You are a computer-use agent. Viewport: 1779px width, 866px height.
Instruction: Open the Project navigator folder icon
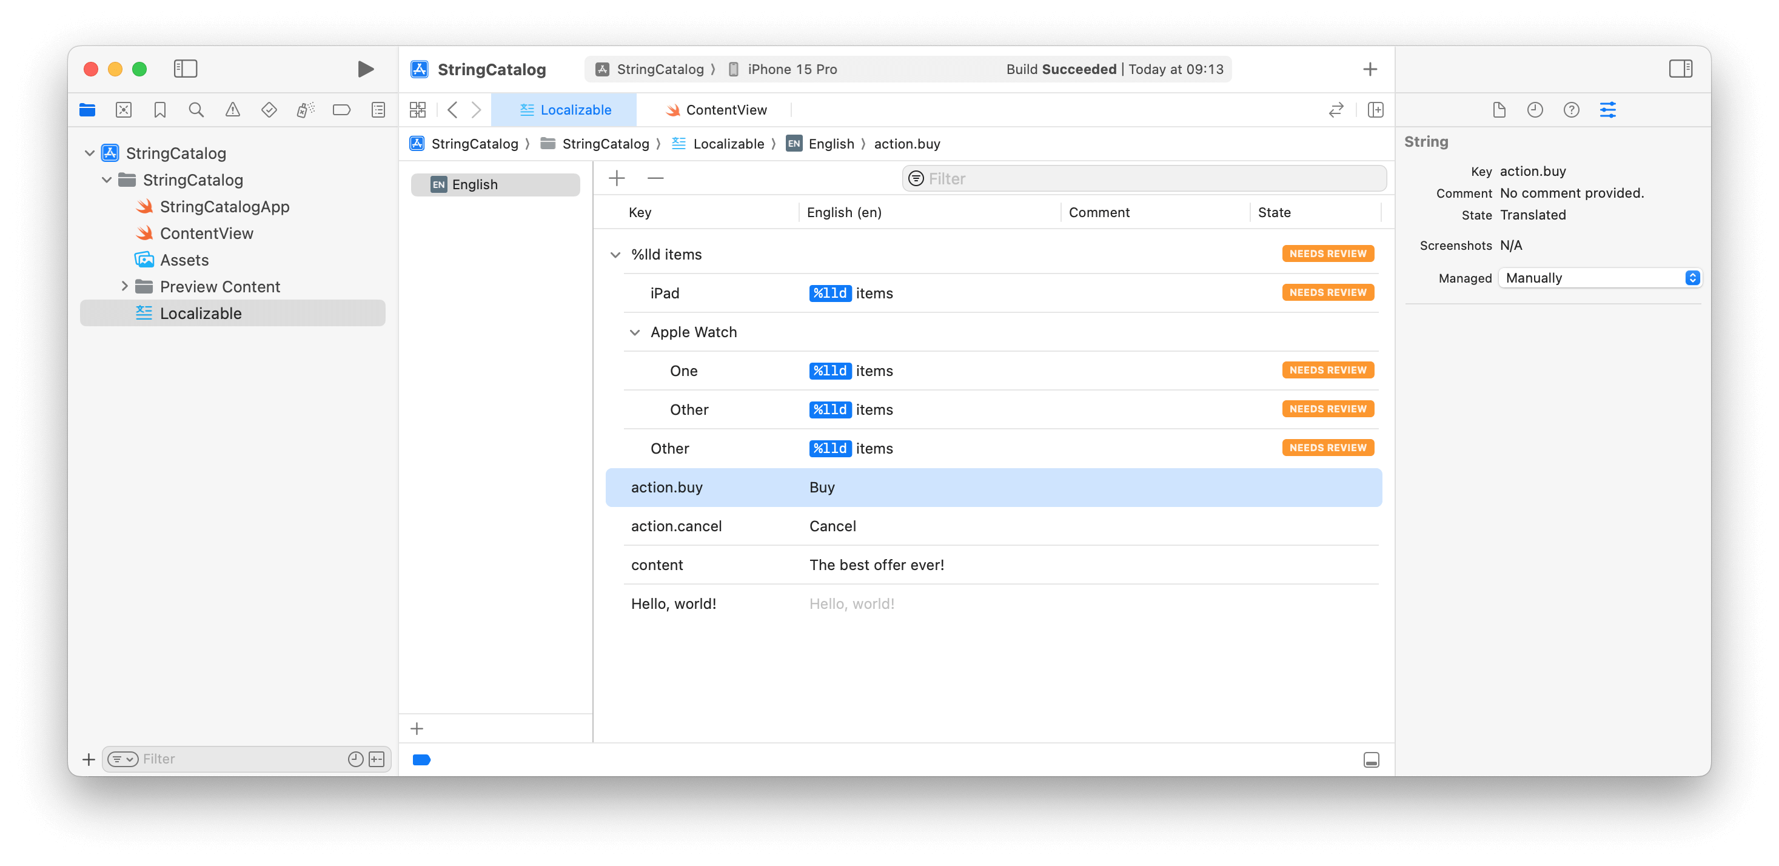coord(87,110)
